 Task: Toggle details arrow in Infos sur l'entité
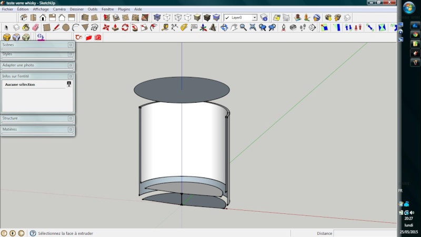pos(69,84)
